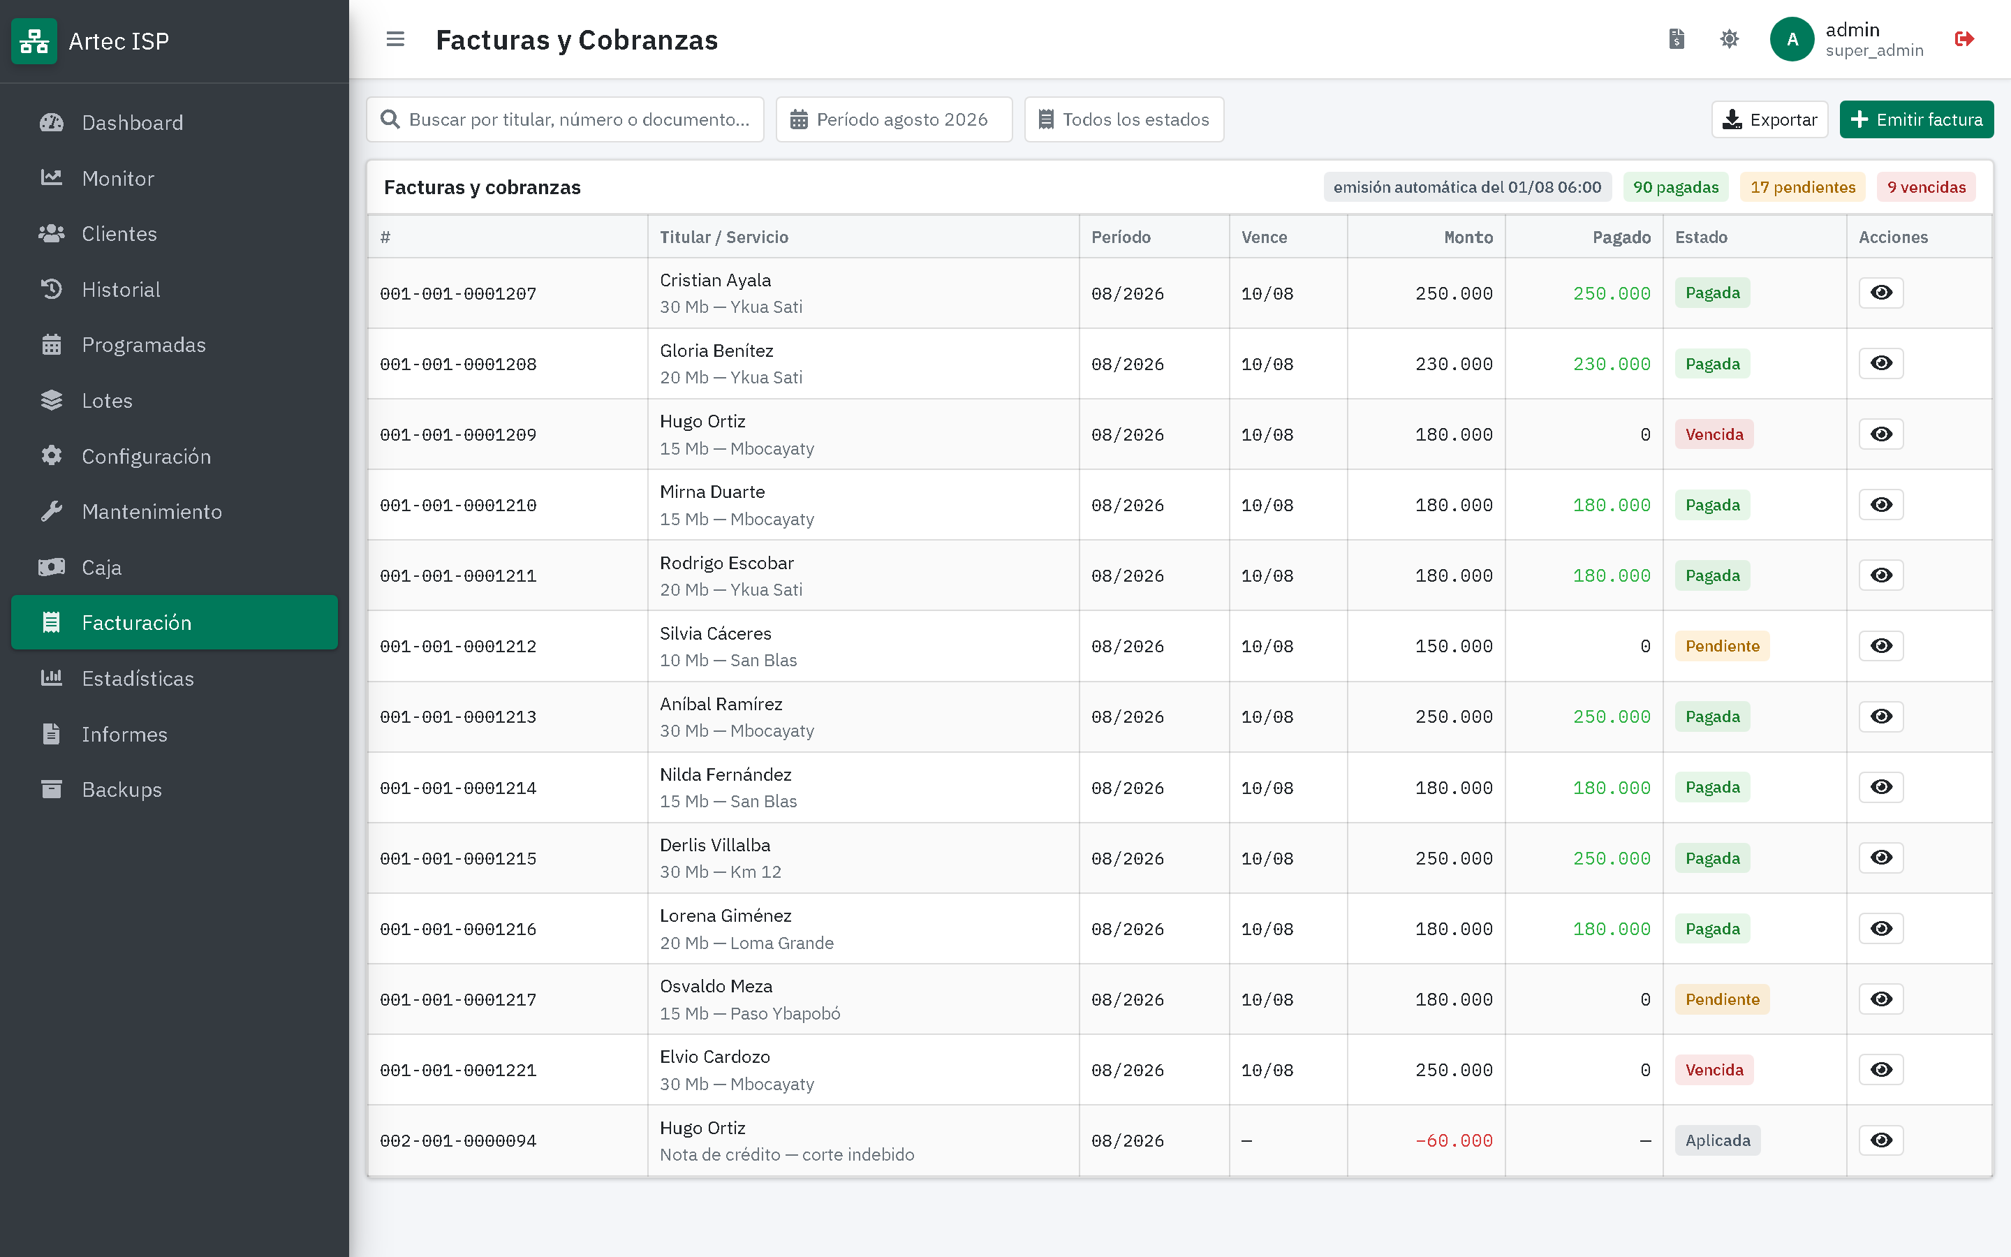The image size is (2011, 1257).
Task: Click the Exportar button
Action: [1769, 119]
